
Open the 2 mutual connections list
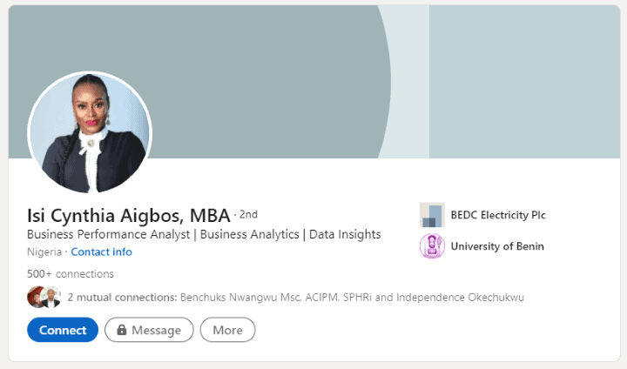coord(122,298)
